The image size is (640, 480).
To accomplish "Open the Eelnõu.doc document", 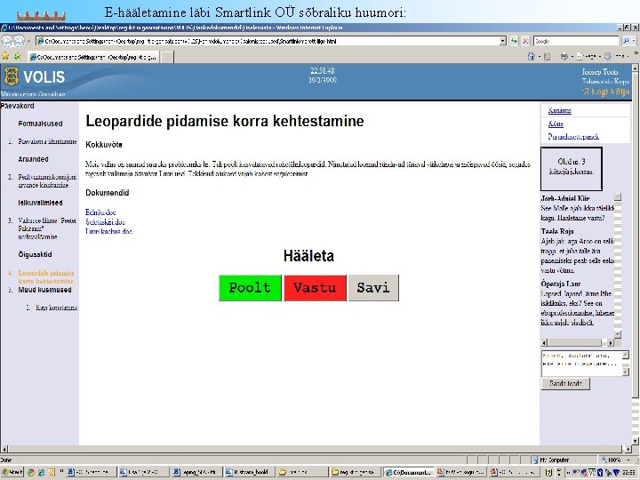I will pyautogui.click(x=100, y=212).
